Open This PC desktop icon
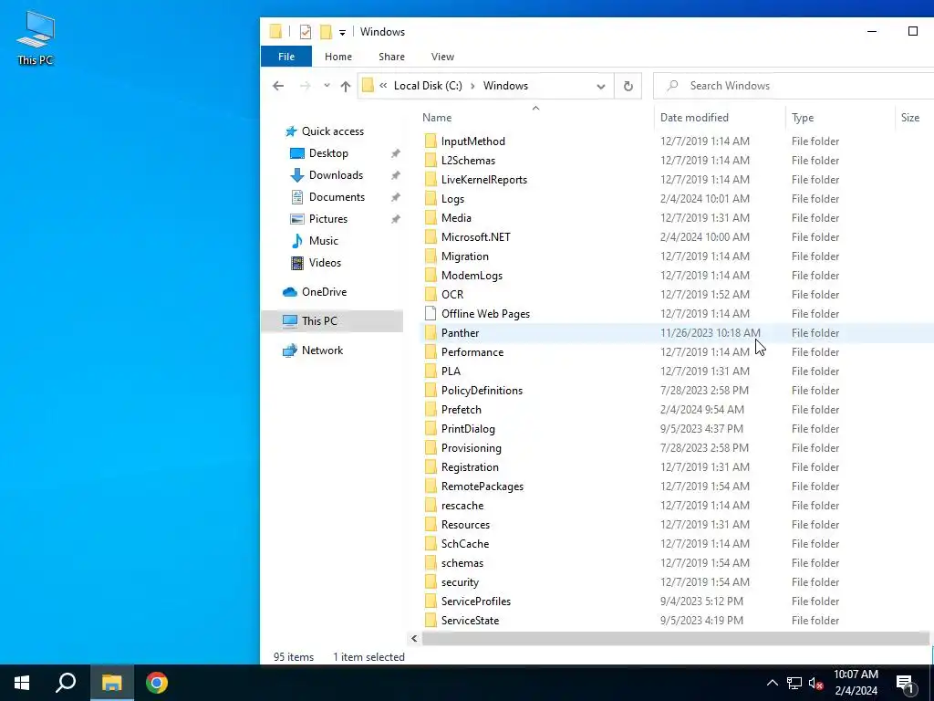934x701 pixels. [36, 37]
